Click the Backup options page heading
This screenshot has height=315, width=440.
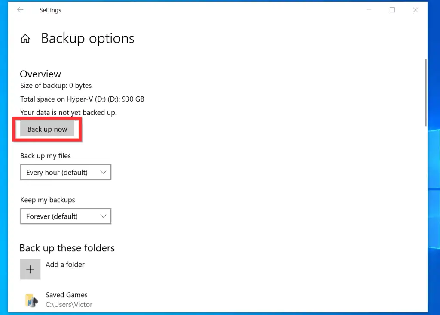tap(88, 39)
